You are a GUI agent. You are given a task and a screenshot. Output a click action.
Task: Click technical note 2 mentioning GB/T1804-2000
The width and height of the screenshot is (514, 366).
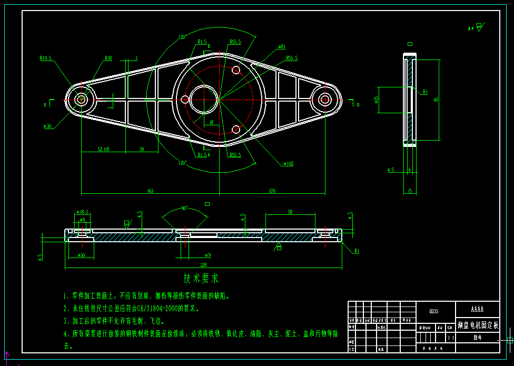tap(131, 308)
